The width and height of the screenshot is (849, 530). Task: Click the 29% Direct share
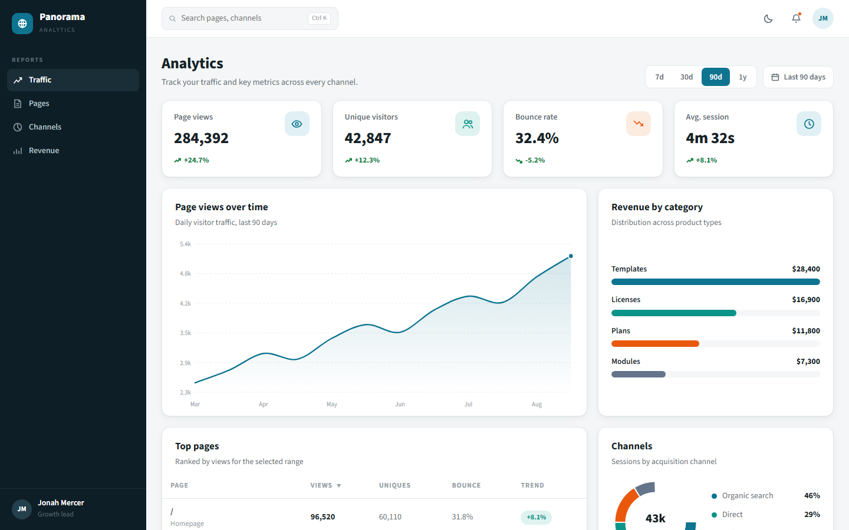[812, 515]
